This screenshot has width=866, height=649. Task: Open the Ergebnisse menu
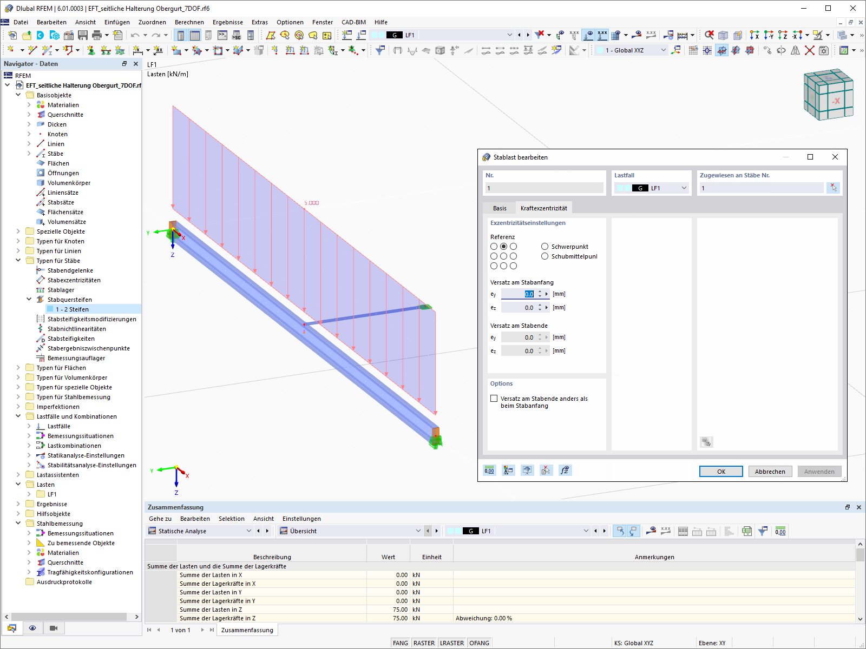[228, 22]
